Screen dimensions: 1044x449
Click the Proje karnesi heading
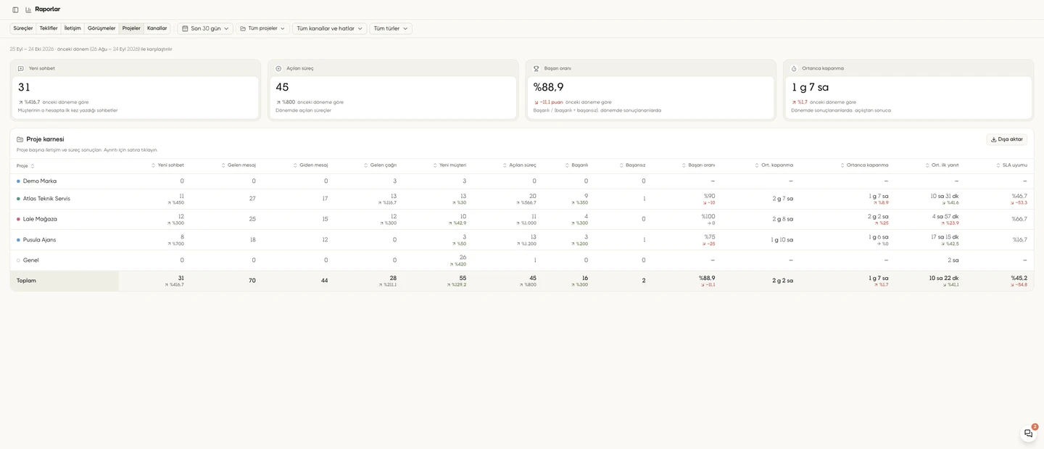[x=45, y=139]
